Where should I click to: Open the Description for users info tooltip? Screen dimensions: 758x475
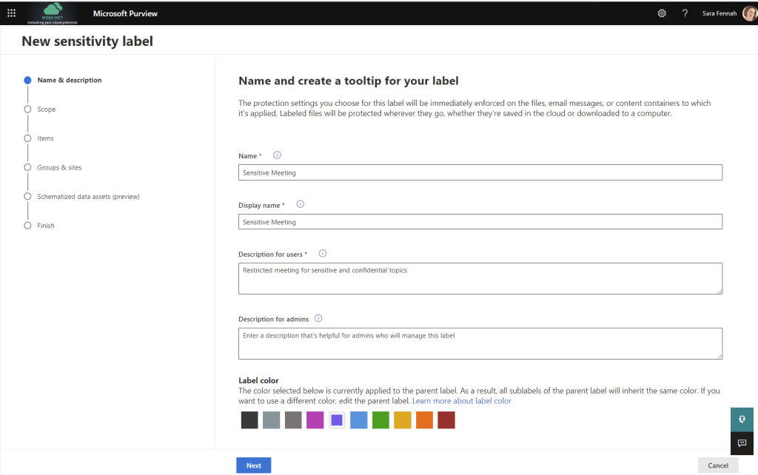(322, 253)
